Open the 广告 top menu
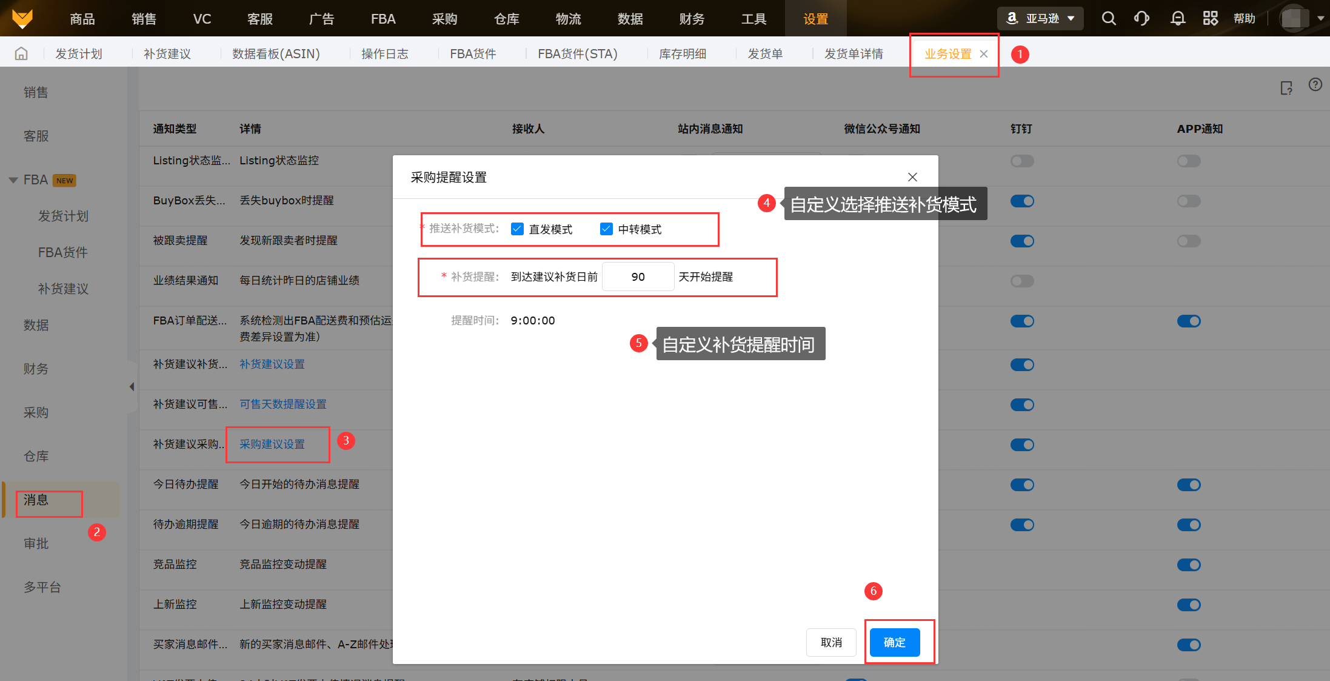The image size is (1330, 681). 321,19
